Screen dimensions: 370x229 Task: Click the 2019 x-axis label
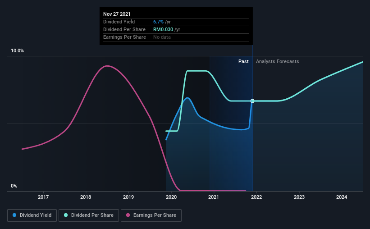(128, 197)
